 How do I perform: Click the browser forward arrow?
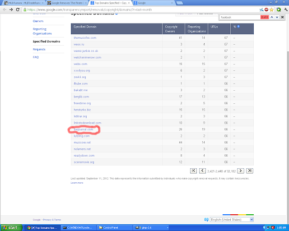click(11, 9)
